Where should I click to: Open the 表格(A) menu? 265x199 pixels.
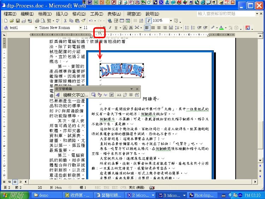tap(114, 14)
